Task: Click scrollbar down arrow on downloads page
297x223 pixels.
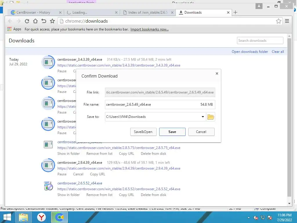Action: pos(289,203)
